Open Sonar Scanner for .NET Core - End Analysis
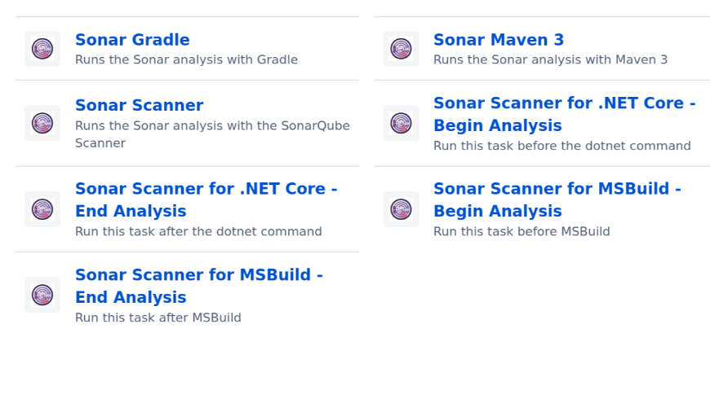The height and width of the screenshot is (403, 710). [x=206, y=199]
